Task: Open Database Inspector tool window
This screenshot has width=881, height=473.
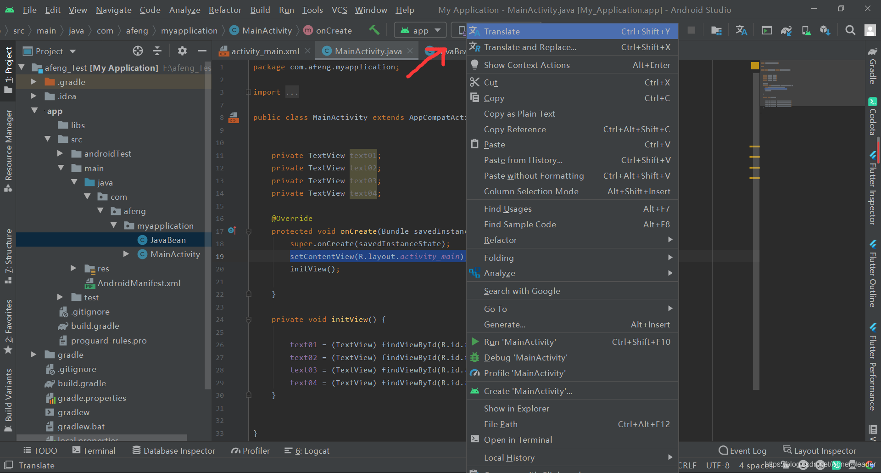Action: (174, 450)
